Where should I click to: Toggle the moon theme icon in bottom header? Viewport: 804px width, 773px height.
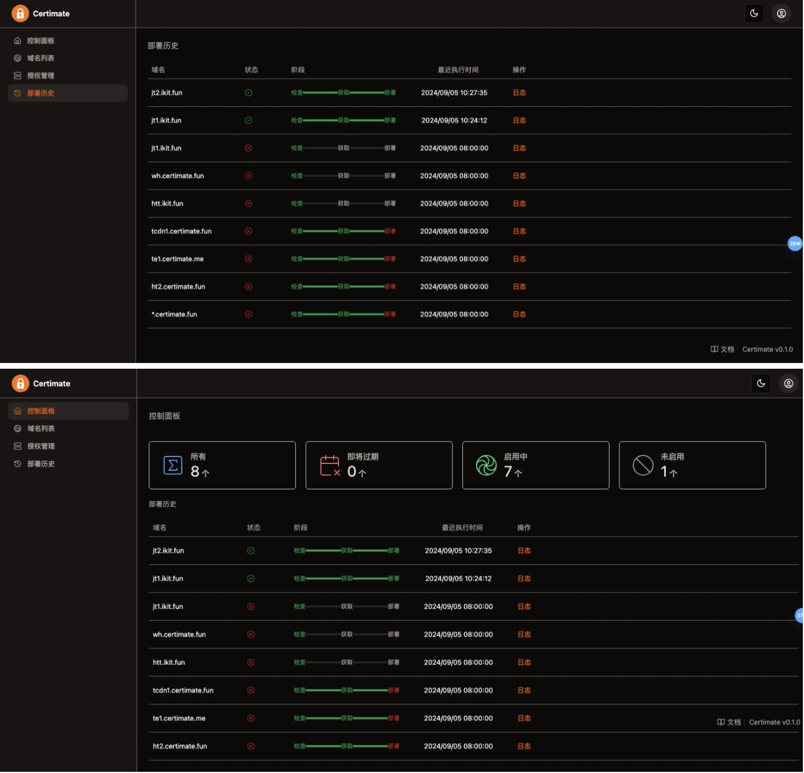tap(760, 383)
